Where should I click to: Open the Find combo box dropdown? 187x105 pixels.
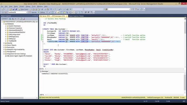tap(129, 9)
